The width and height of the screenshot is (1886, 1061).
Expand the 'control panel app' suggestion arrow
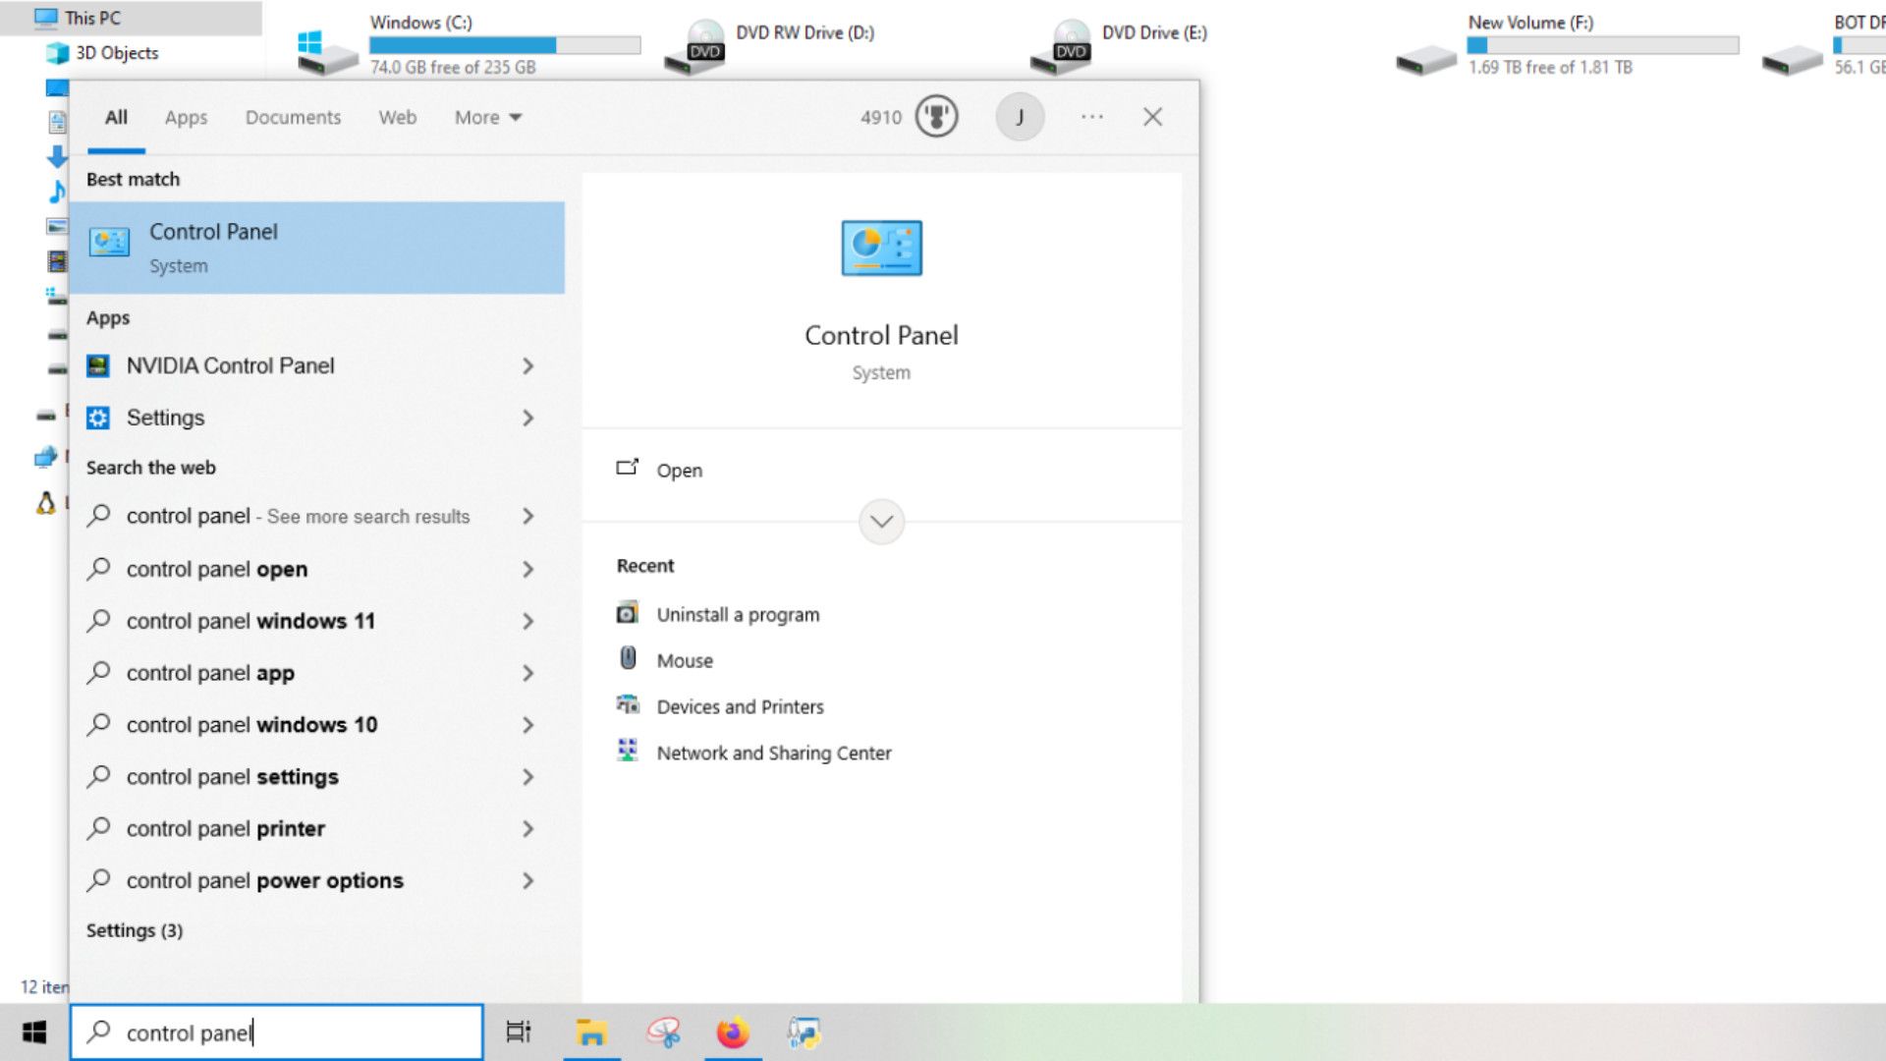click(528, 674)
